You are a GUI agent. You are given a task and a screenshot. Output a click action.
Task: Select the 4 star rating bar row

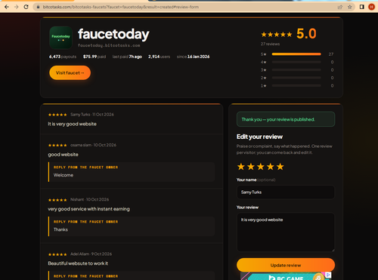(x=297, y=62)
